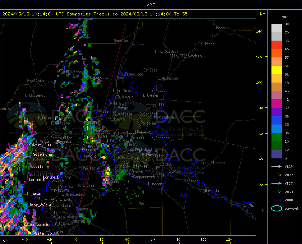Select the 80 dBZ light gray swatch
Image resolution: width=302 pixels, height=244 pixels.
pyautogui.click(x=276, y=28)
